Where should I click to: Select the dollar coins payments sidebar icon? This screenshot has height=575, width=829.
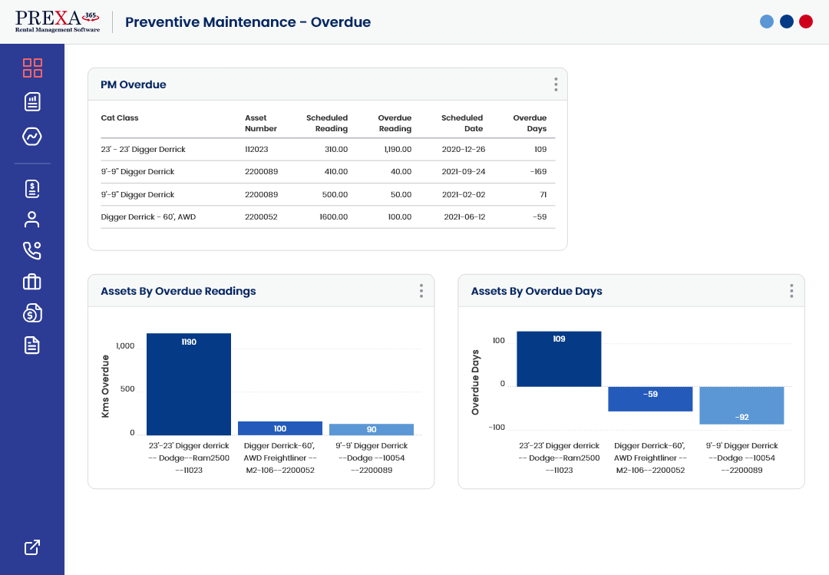click(32, 312)
